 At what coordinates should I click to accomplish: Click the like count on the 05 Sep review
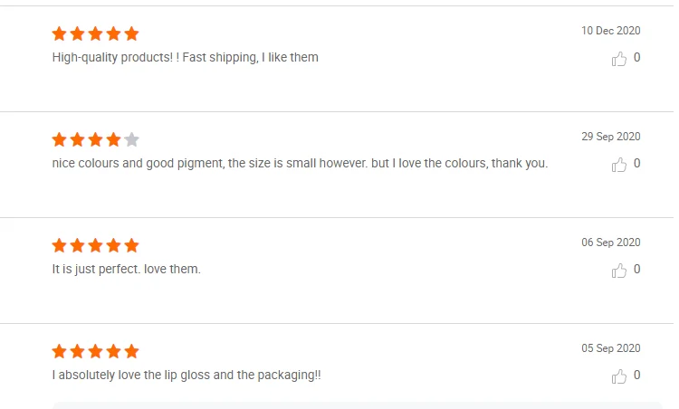point(637,376)
